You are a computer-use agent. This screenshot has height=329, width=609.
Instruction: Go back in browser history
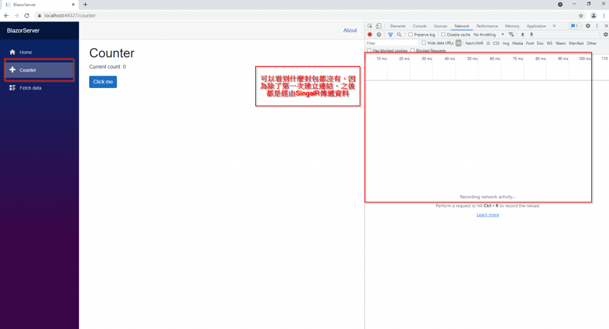6,15
